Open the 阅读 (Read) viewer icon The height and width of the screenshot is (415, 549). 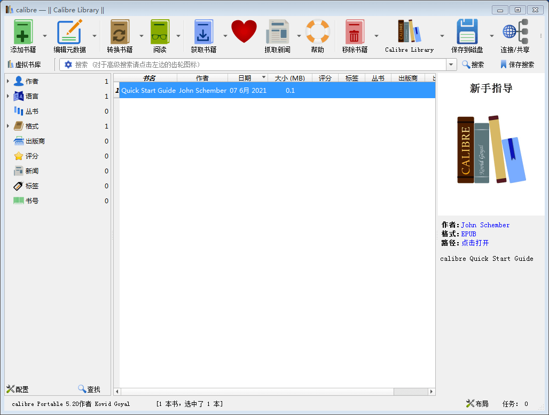[160, 32]
